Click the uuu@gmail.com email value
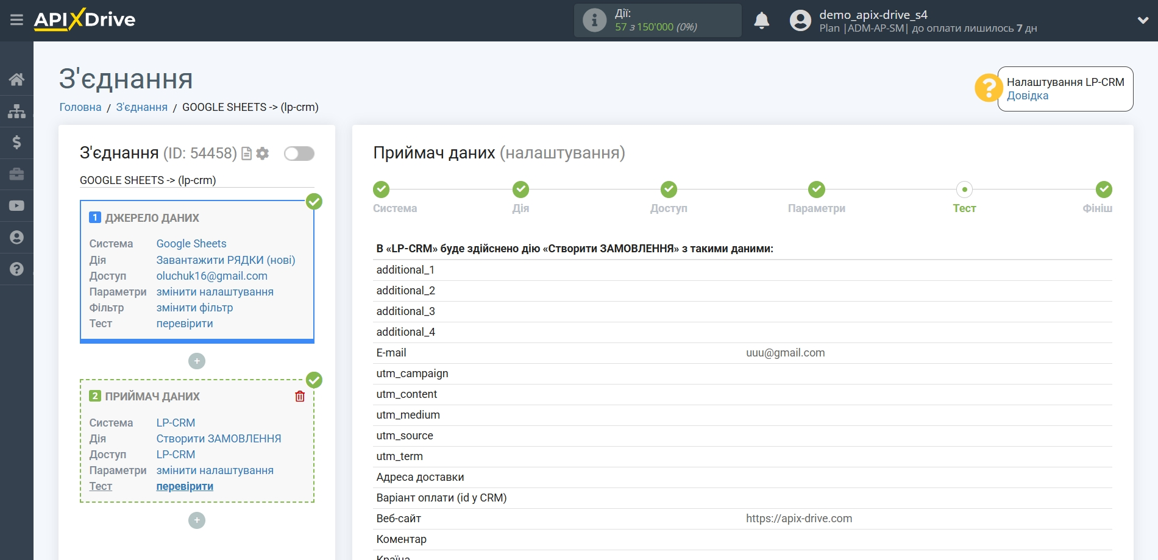This screenshot has height=560, width=1158. pos(785,353)
